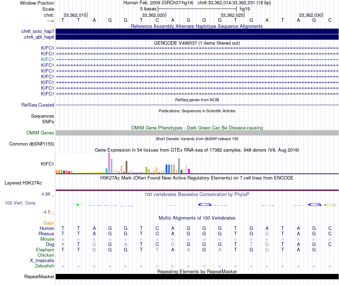Select the Elephant alignment row label

(x=45, y=250)
